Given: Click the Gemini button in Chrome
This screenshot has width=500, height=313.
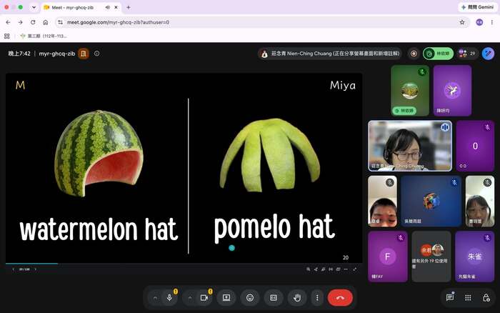Looking at the screenshot, I should pyautogui.click(x=477, y=7).
